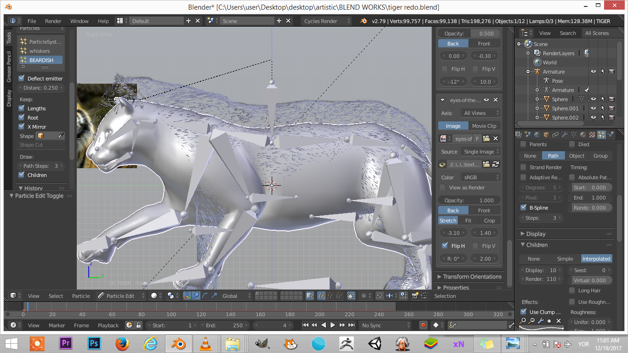Toggle Draw Children checkbox
The height and width of the screenshot is (353, 628).
(x=21, y=175)
